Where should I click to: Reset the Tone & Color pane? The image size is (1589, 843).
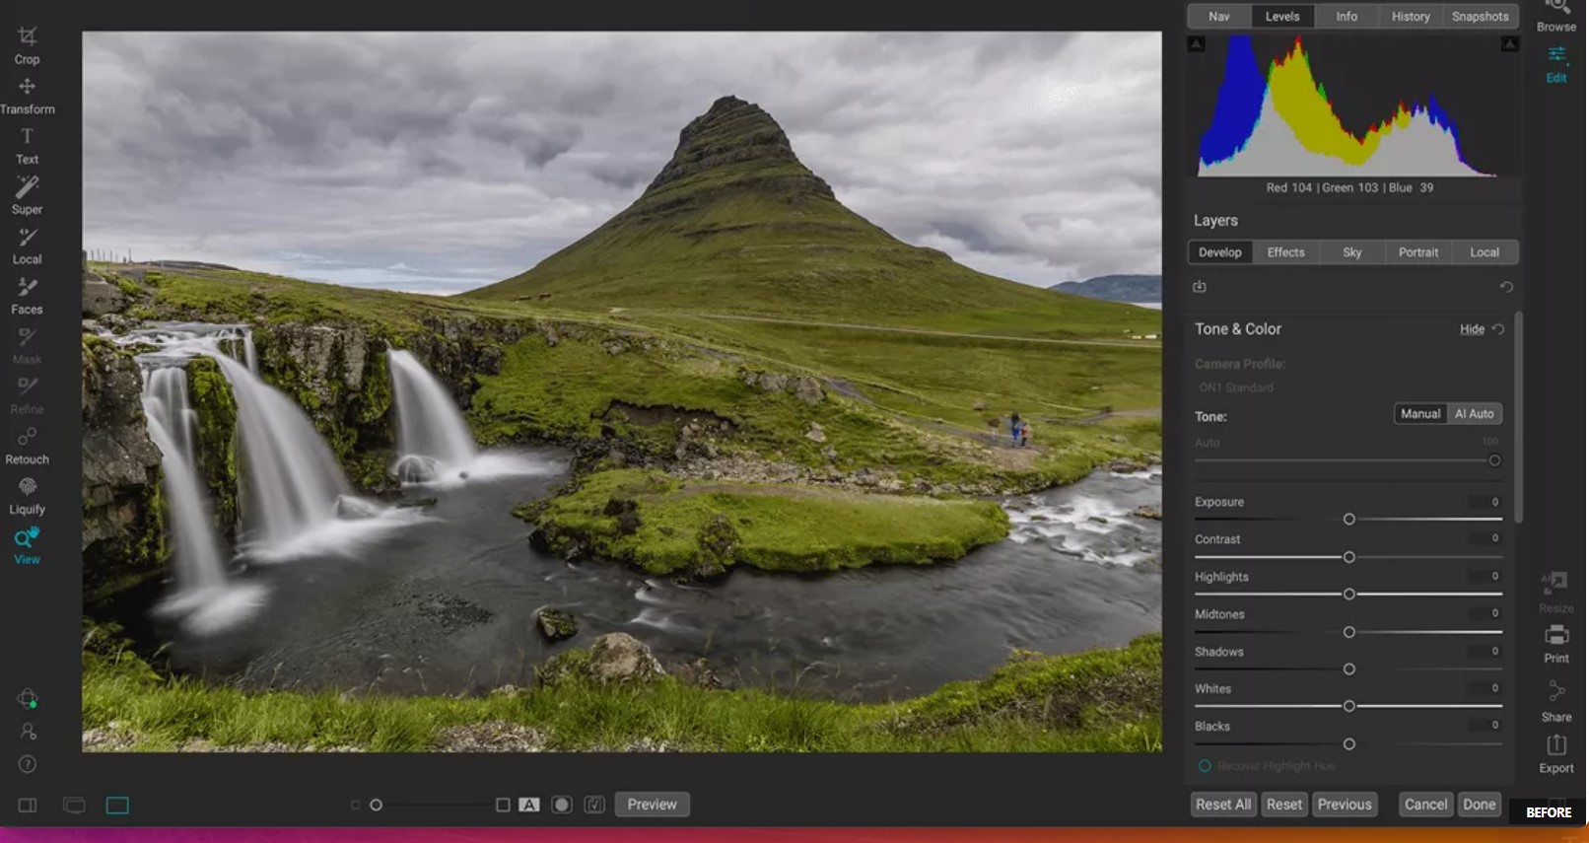pyautogui.click(x=1498, y=329)
